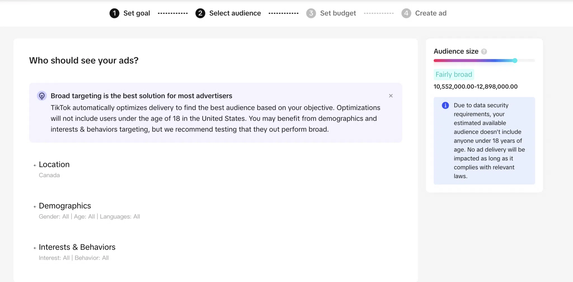Click the 10,552,000.00-12,898,000.00 audience estimate

(475, 87)
